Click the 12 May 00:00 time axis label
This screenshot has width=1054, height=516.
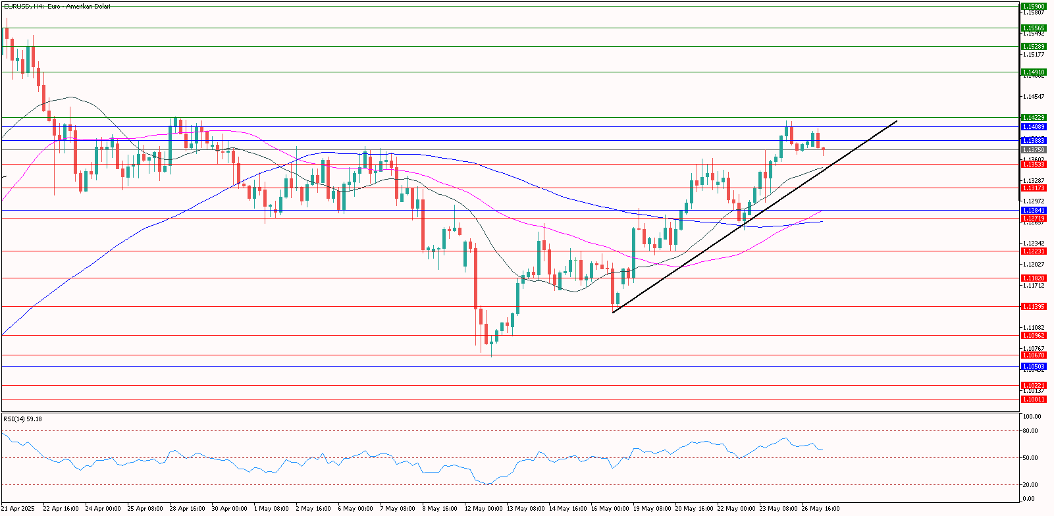(483, 509)
